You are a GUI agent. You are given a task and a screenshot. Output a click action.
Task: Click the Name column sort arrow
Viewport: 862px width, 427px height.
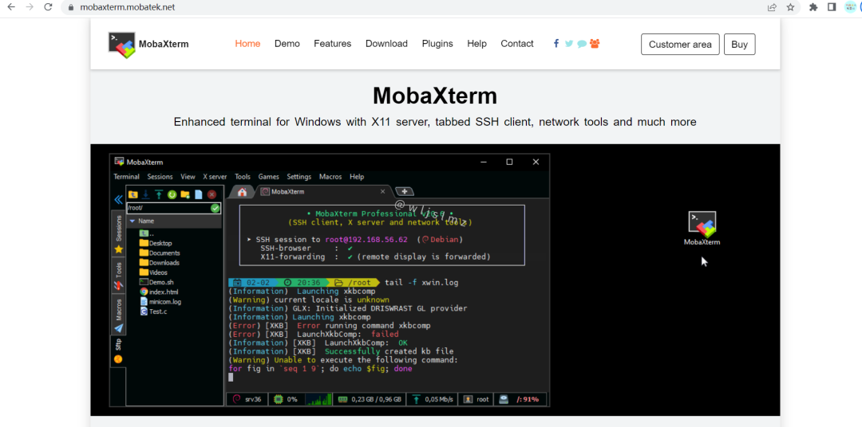[132, 221]
